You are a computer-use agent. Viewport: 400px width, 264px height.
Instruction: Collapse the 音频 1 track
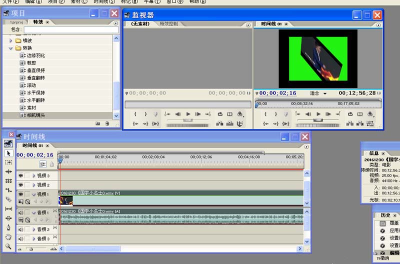(33, 212)
